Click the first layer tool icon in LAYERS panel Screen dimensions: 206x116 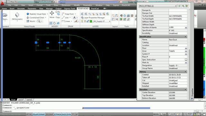[x=82, y=14]
